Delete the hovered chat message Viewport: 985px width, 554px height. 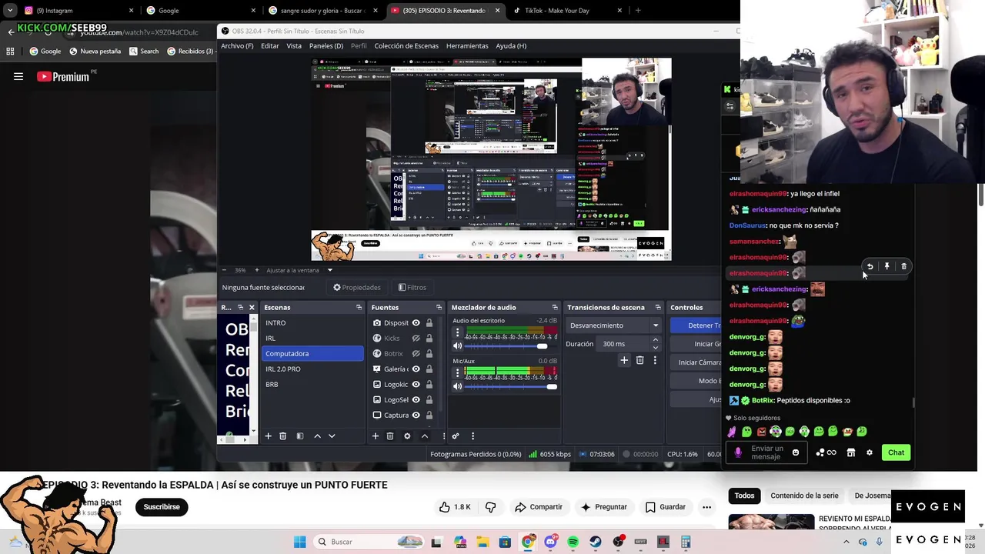point(903,266)
